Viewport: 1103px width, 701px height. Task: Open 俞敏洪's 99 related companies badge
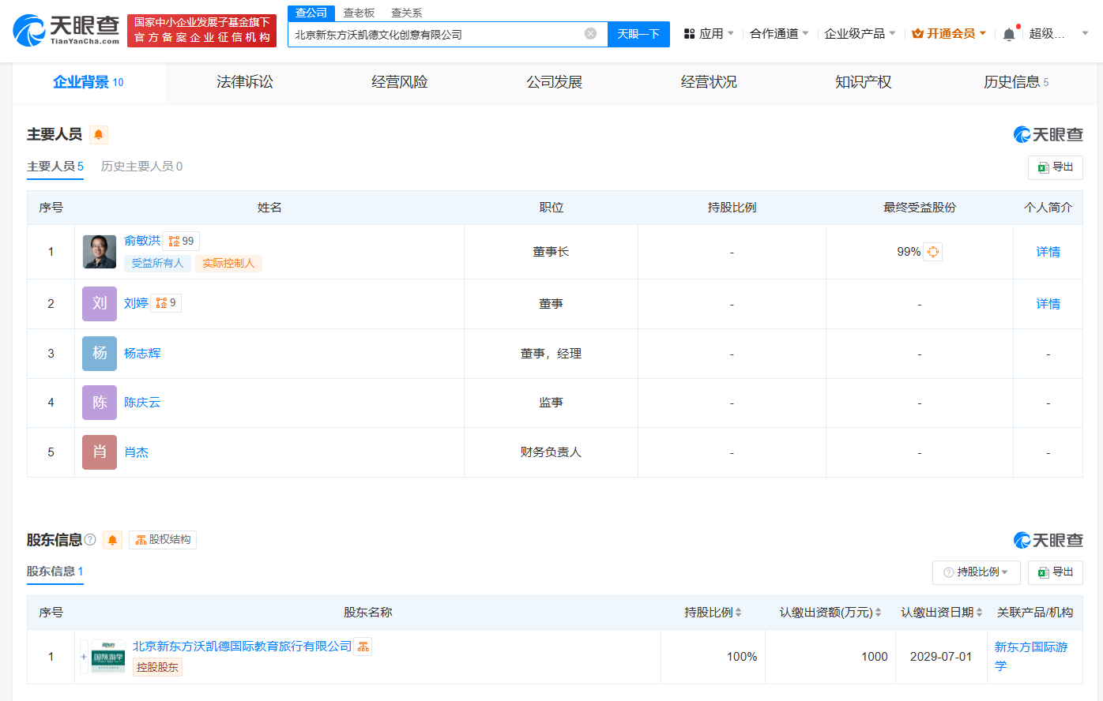click(x=181, y=241)
